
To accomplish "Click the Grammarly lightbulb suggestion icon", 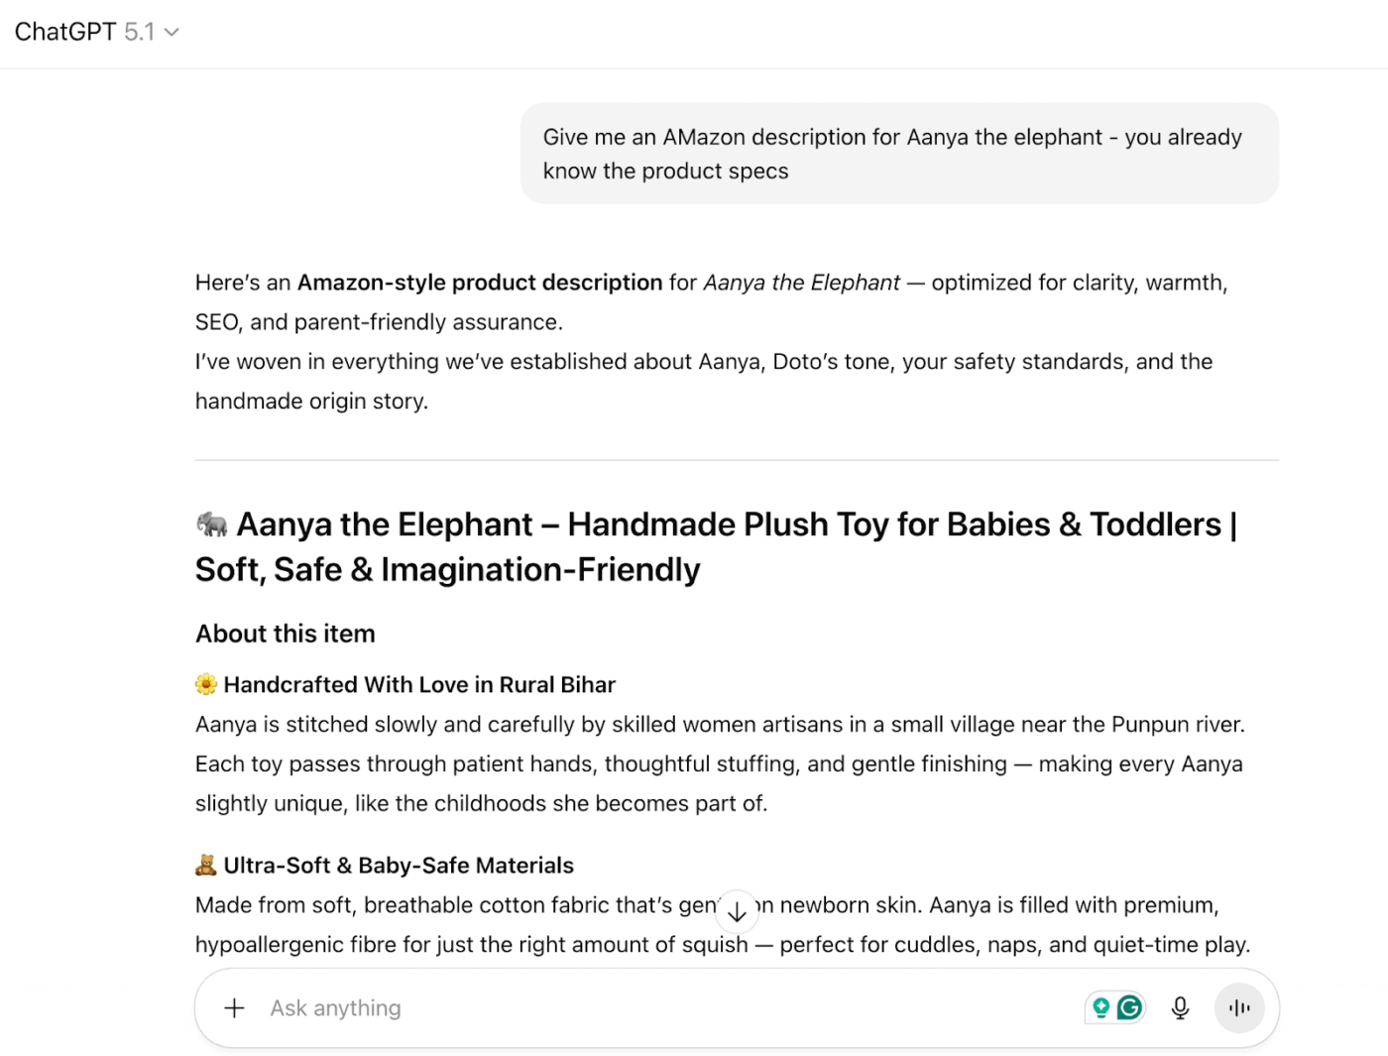I will tap(1101, 1006).
